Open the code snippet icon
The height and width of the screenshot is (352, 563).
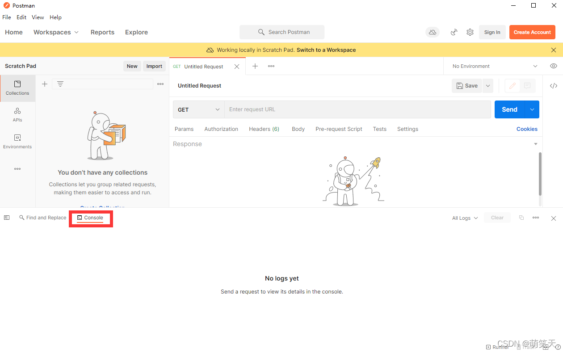(x=554, y=86)
